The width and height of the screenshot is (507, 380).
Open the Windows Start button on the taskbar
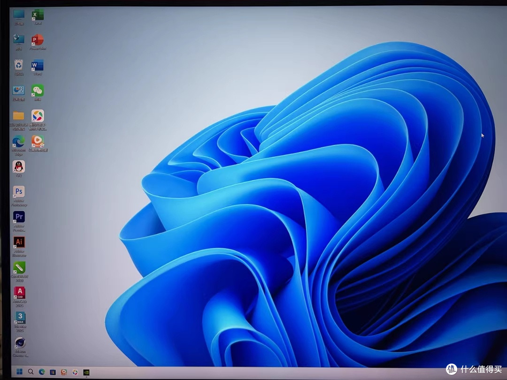19,372
